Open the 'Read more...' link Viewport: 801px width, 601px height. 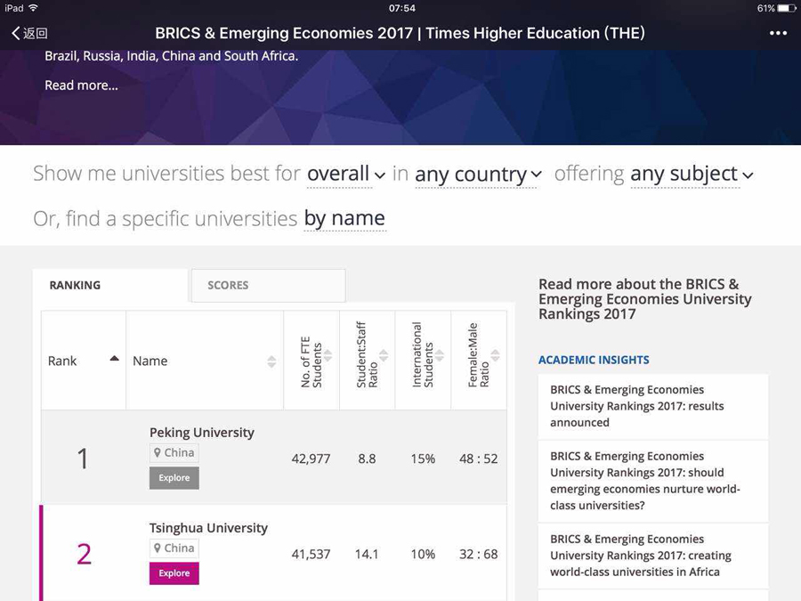click(81, 85)
